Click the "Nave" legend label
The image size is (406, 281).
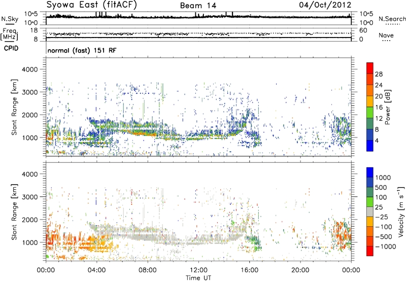pos(386,35)
